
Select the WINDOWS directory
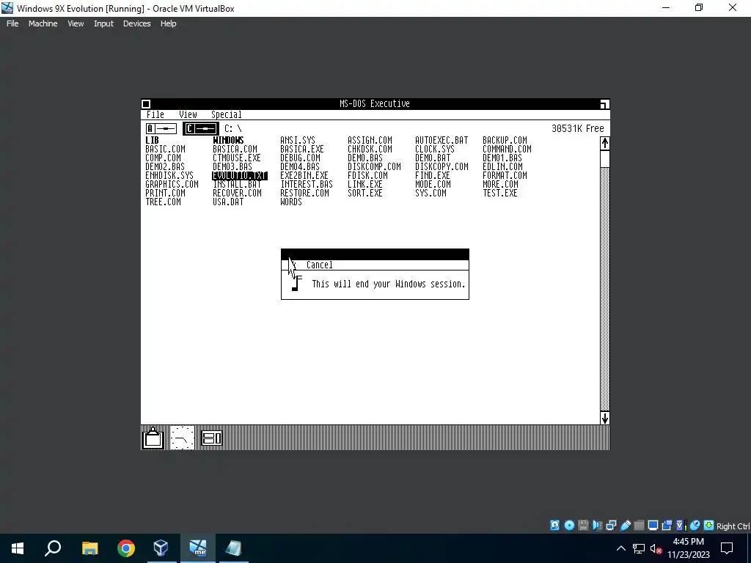(228, 140)
